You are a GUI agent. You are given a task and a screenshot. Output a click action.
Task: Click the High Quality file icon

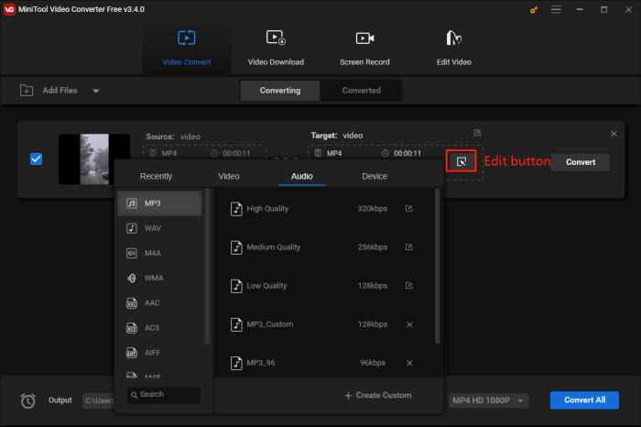(236, 209)
